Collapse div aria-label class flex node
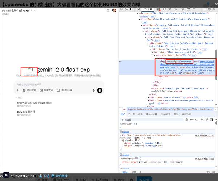Screen dimensions: 218x181 click(x=154, y=55)
